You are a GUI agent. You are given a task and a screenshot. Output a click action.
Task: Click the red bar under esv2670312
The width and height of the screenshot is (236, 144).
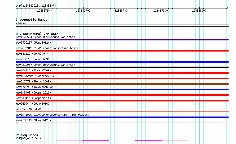[122, 51]
